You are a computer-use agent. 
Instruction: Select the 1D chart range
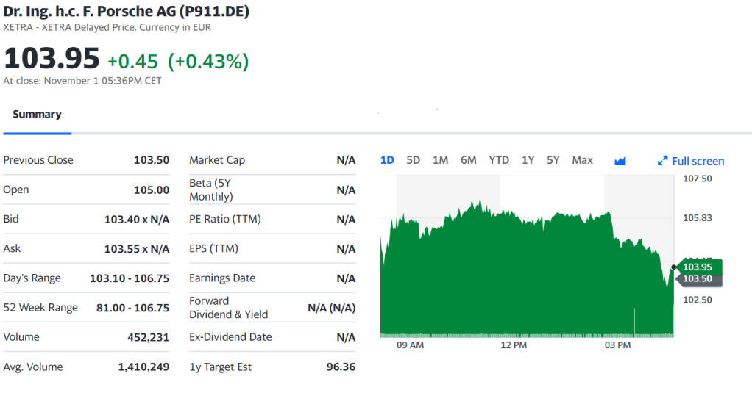[x=387, y=160]
